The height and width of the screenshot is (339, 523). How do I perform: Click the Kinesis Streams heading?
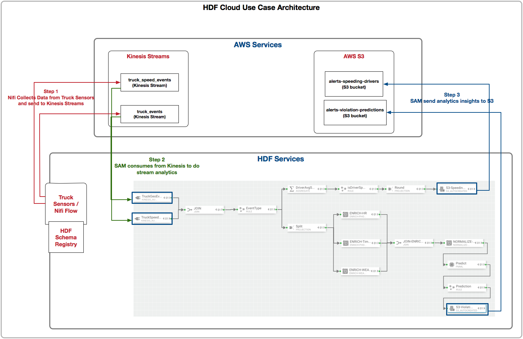coord(148,57)
